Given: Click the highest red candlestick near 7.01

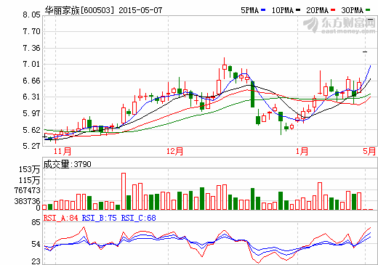Looking at the screenshot, I should pyautogui.click(x=225, y=68).
